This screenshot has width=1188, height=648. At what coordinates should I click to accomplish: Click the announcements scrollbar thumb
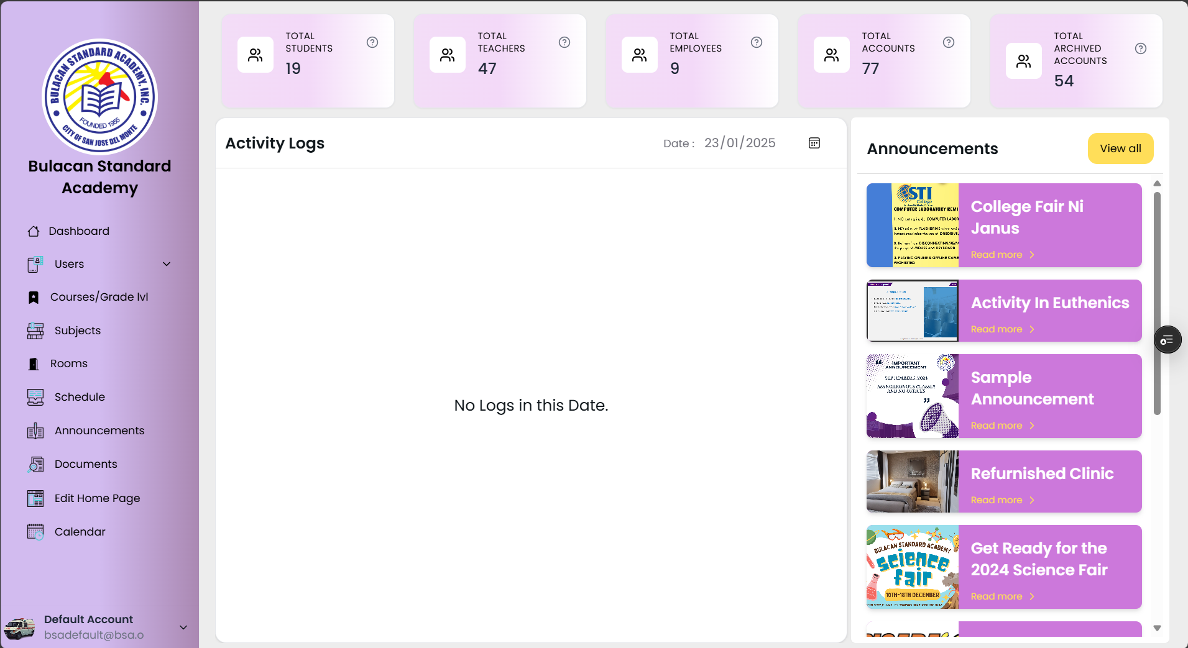(1157, 303)
